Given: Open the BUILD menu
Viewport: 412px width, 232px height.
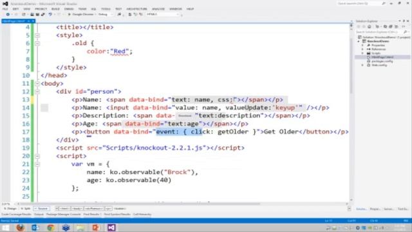Looking at the screenshot, I should click(x=55, y=9).
